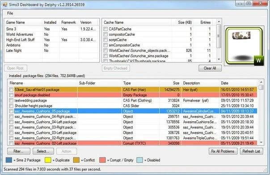The width and height of the screenshot is (270, 175).
Task: Close the Sims3 Dashboard window
Action: [x=260, y=3]
